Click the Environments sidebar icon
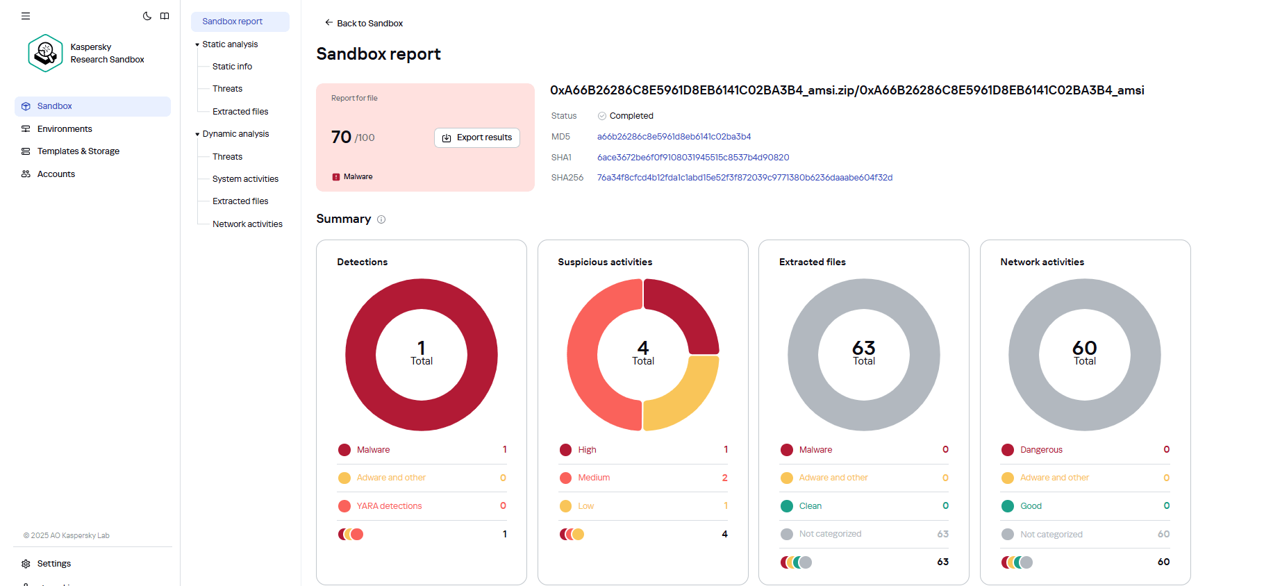Screen dimensions: 1264x586 click(x=26, y=129)
